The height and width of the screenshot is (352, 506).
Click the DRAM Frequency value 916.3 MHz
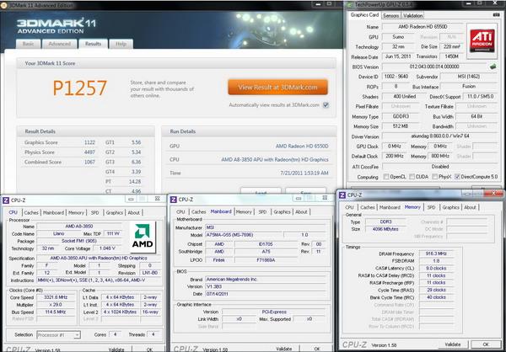(x=436, y=253)
